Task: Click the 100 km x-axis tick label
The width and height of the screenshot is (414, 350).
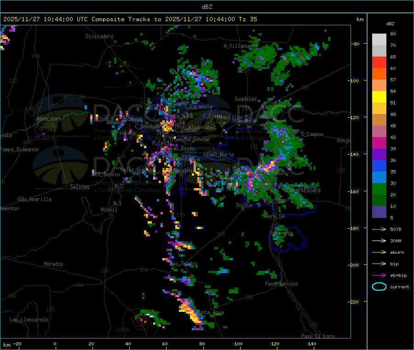Action: (x=238, y=344)
